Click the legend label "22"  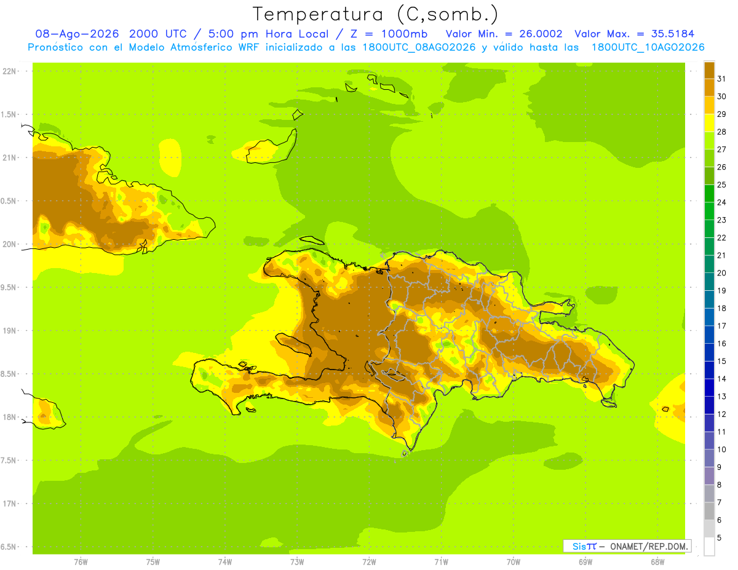[x=722, y=237]
